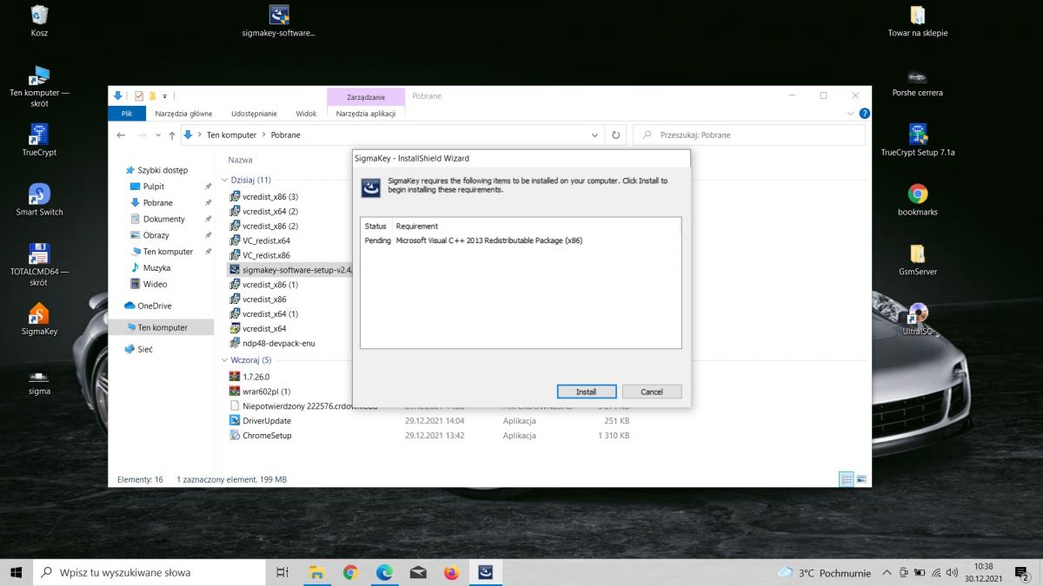Screen dimensions: 1043x586
Task: Click the Nazwa column header
Action: pyautogui.click(x=241, y=160)
